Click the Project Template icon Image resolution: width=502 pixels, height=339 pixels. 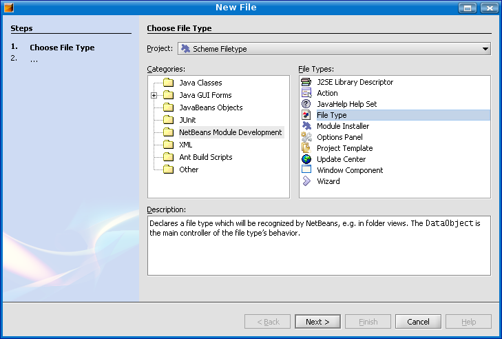(306, 147)
